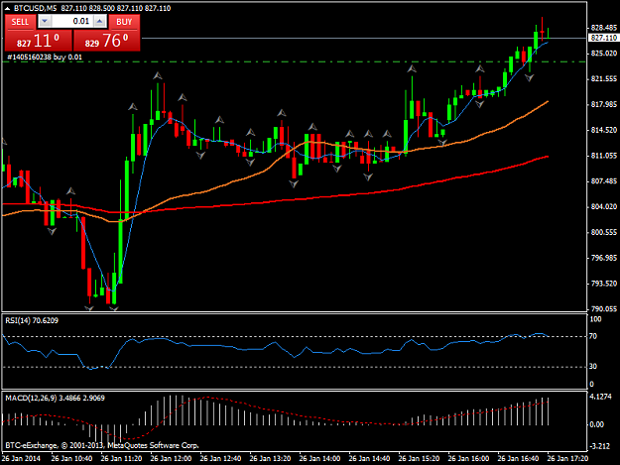Click the 26 Jan 12:00 time label
Image resolution: width=620 pixels, height=465 pixels.
click(171, 458)
